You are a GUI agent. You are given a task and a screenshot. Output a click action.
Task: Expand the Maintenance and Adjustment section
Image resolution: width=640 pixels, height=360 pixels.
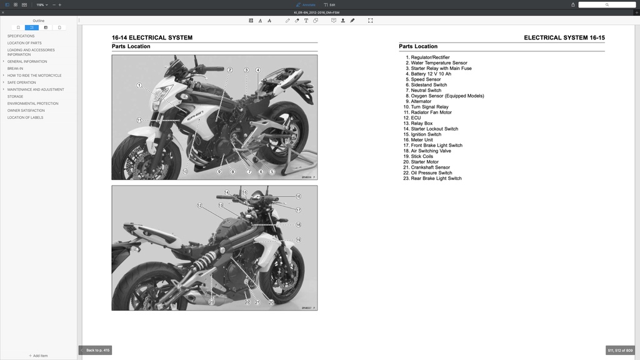click(2, 89)
